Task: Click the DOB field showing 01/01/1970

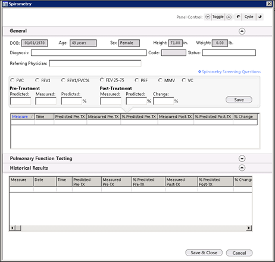Action: click(x=35, y=43)
